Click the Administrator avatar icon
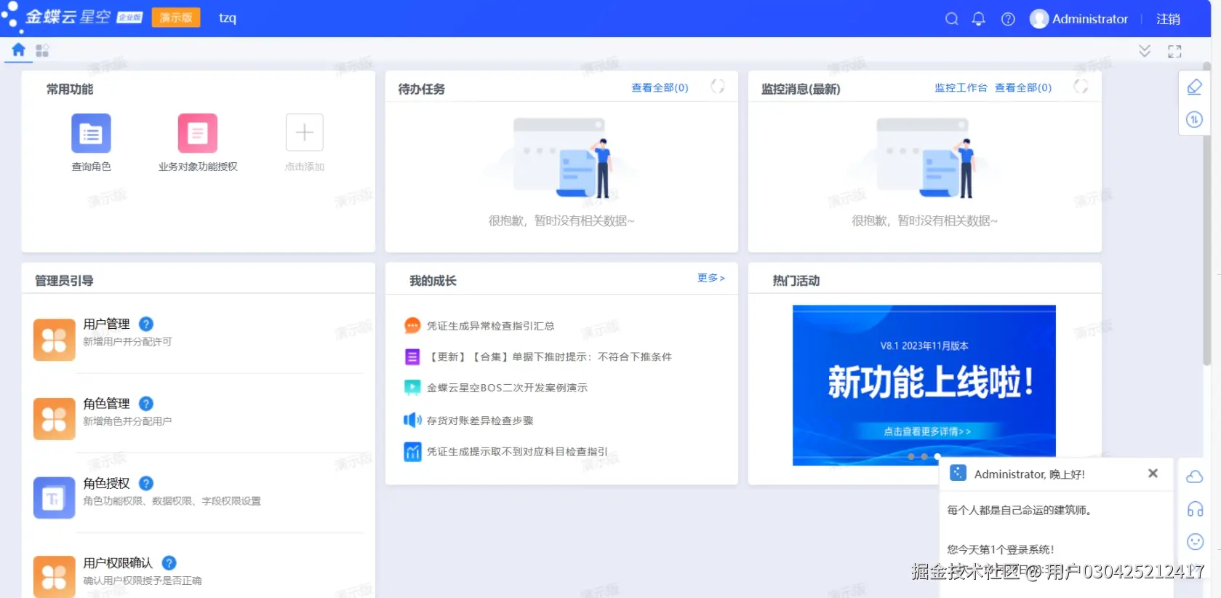This screenshot has width=1221, height=598. (1039, 19)
